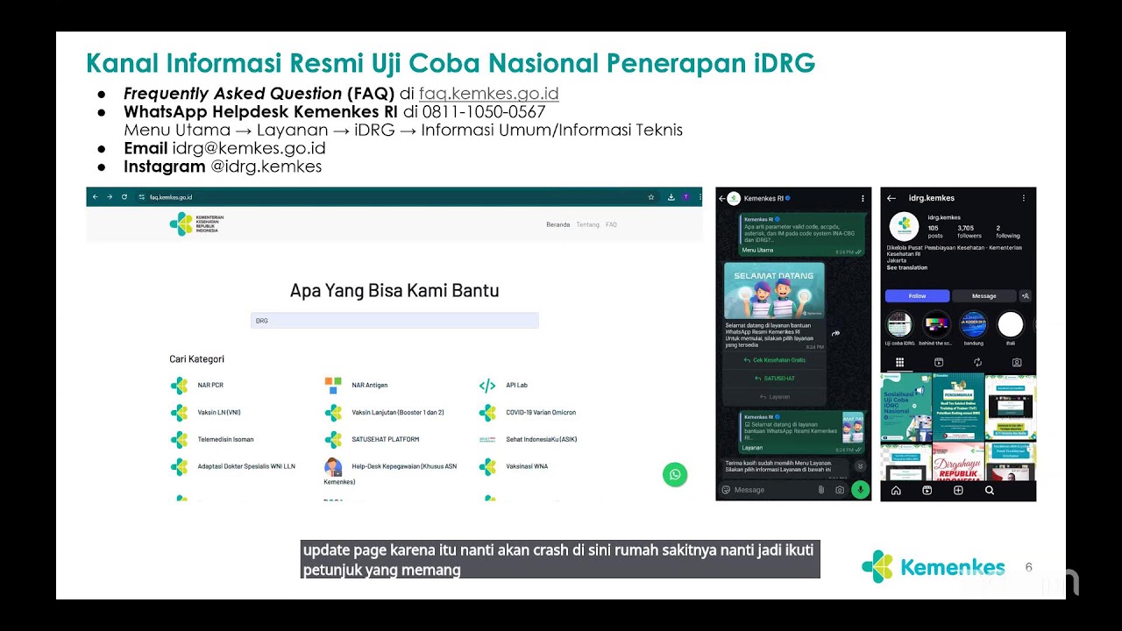1122x631 pixels.
Task: Open the camera icon in WhatsApp message bar
Action: coord(840,490)
